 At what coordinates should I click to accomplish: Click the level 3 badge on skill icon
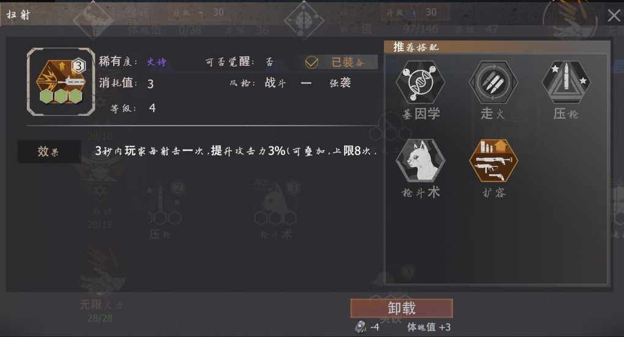(79, 65)
